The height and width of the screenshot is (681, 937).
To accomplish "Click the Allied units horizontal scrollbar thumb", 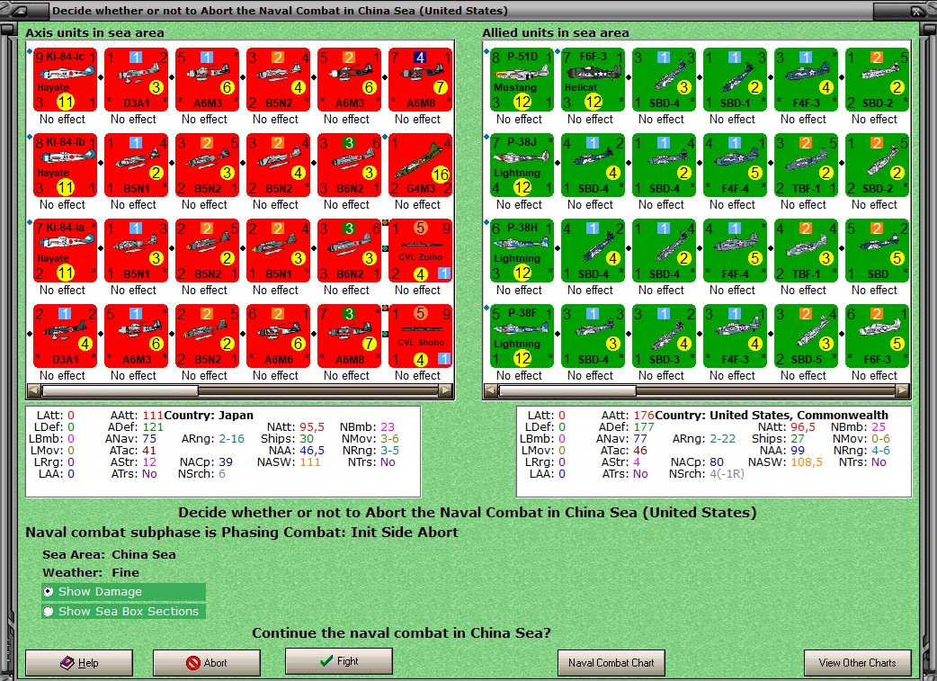I will click(567, 391).
